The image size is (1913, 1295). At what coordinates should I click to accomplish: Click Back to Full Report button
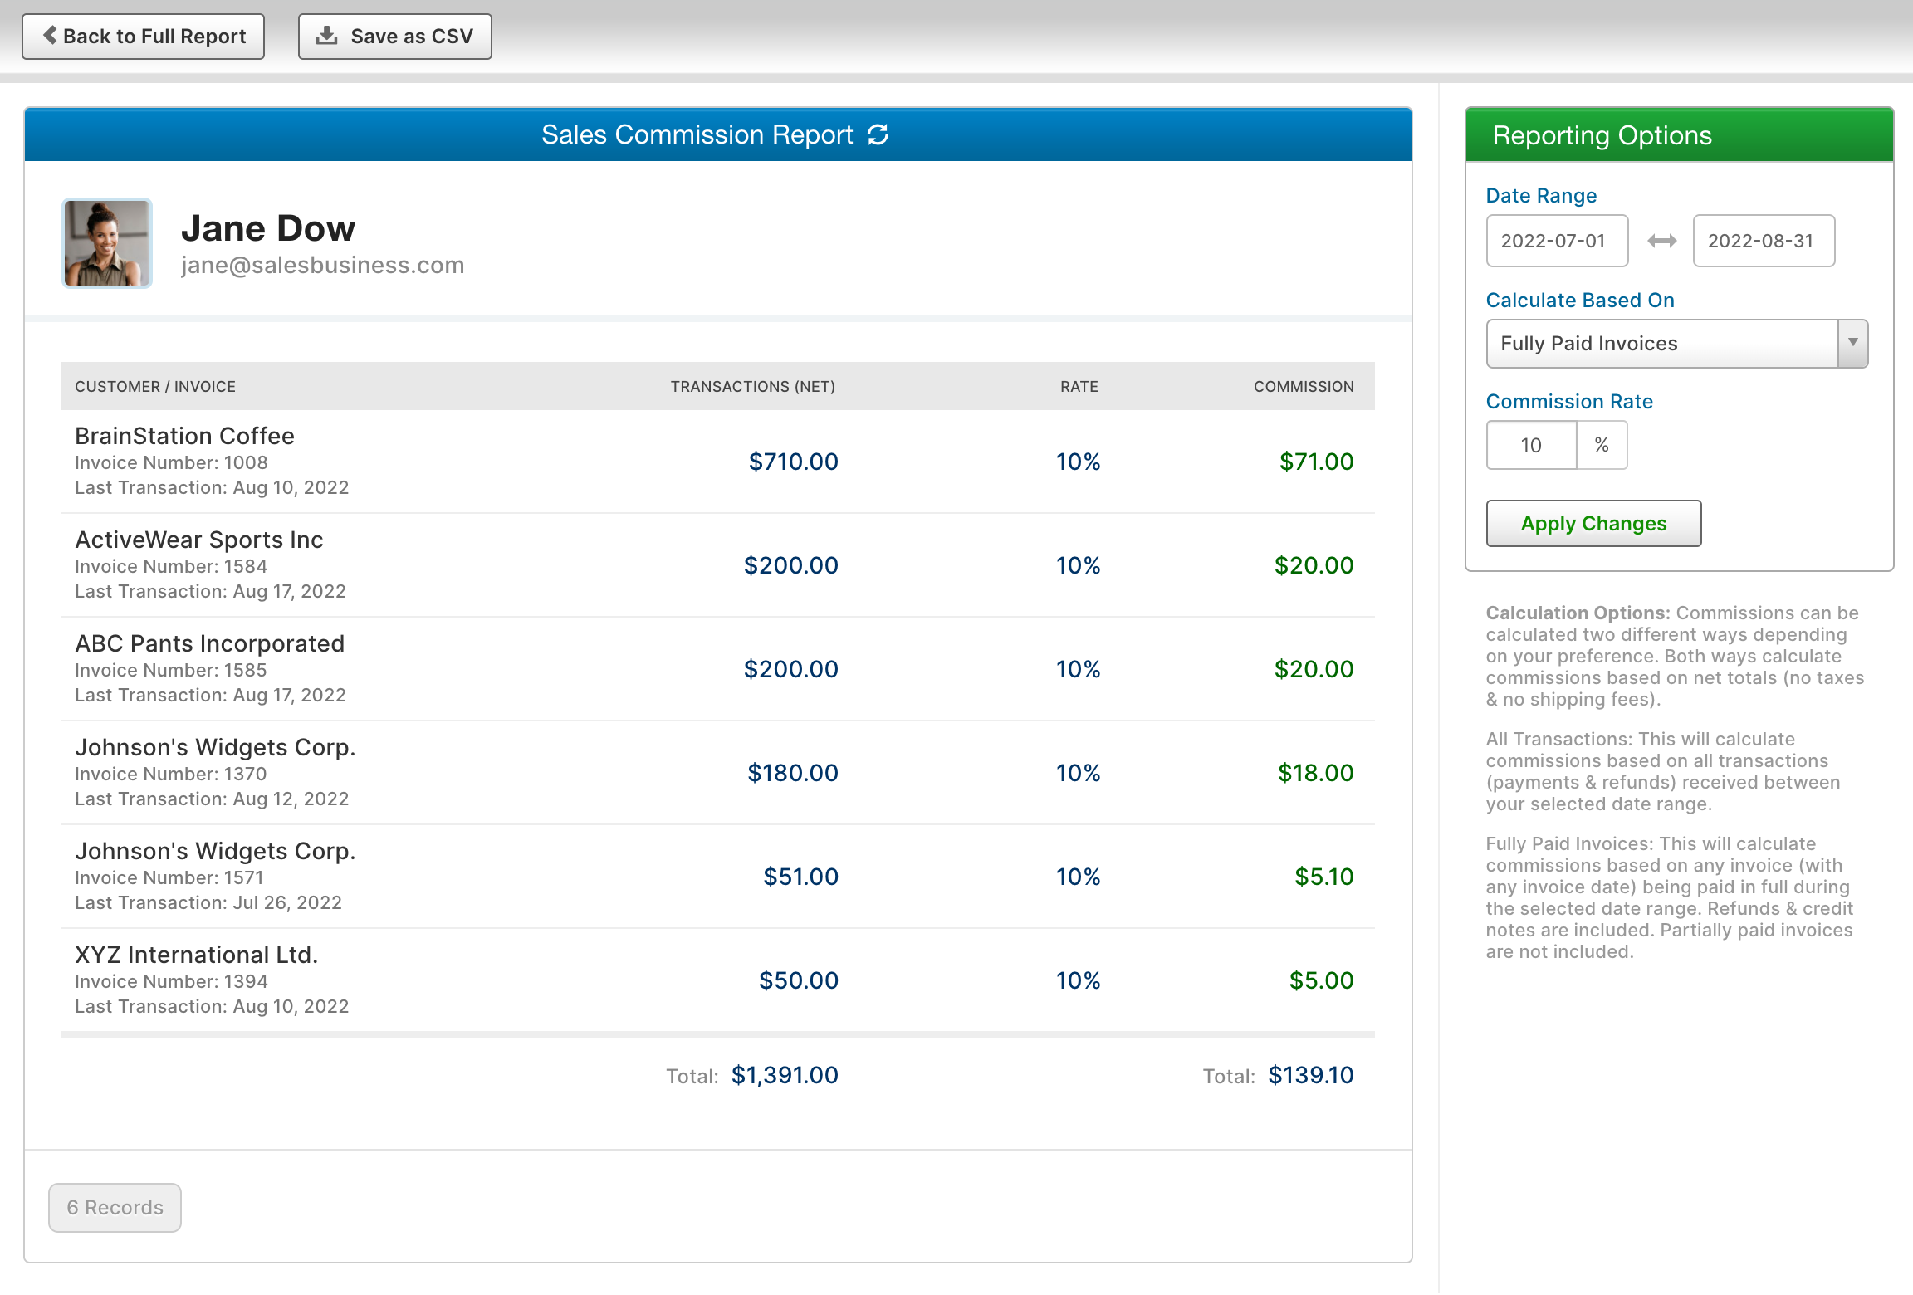[x=143, y=37]
